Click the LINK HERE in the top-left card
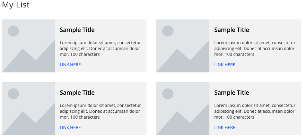The height and width of the screenshot is (137, 303). click(x=70, y=65)
